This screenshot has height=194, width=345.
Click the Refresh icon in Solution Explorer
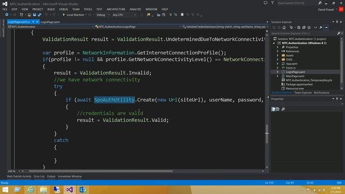coord(299,27)
